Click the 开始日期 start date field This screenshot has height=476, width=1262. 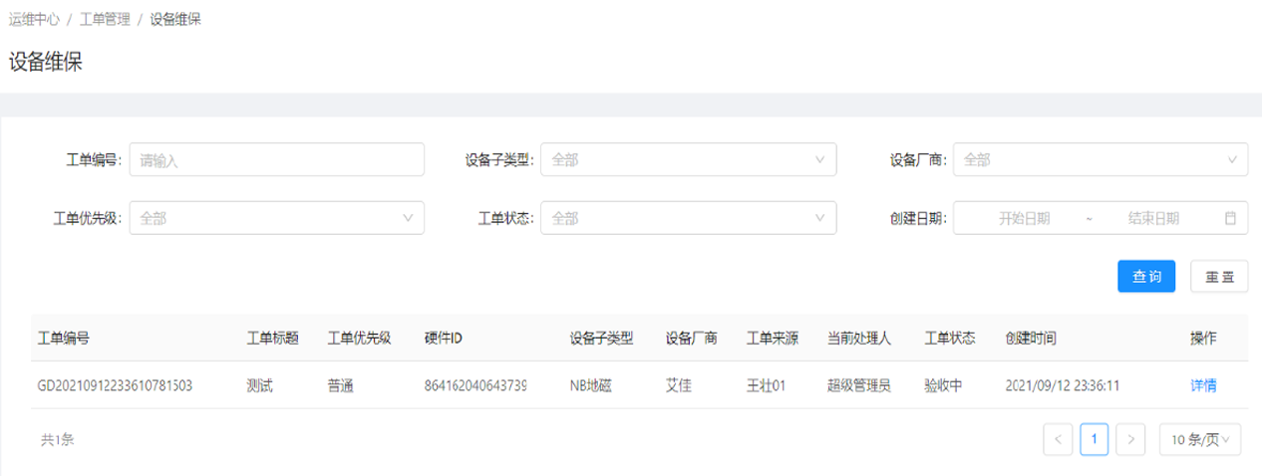point(1024,218)
